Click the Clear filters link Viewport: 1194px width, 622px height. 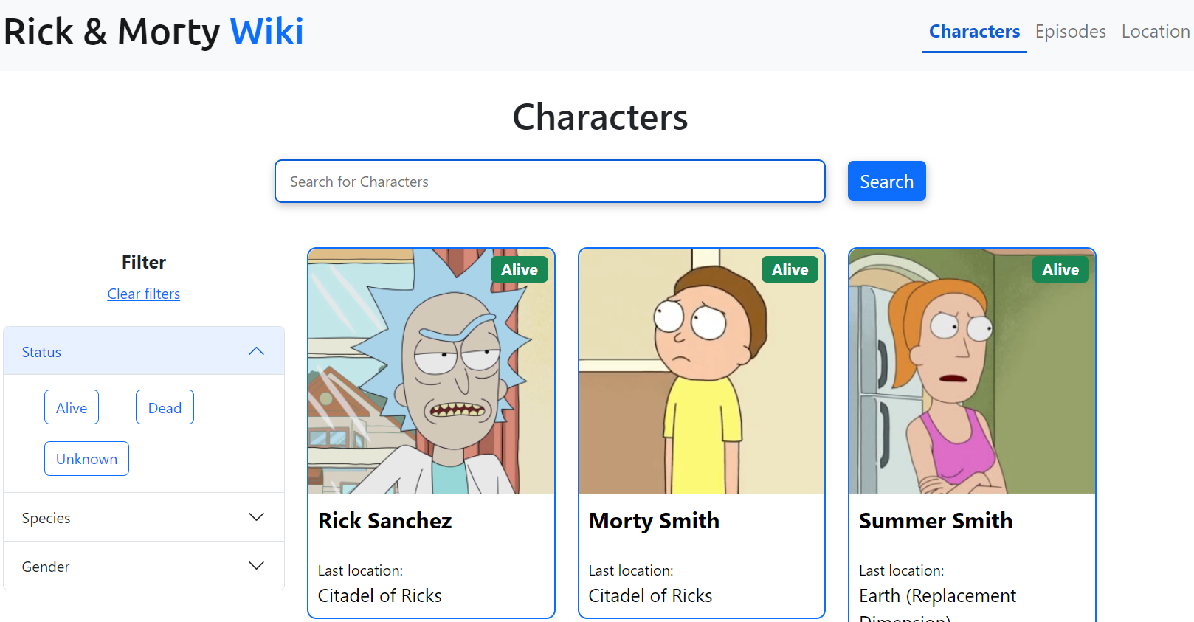pos(144,294)
